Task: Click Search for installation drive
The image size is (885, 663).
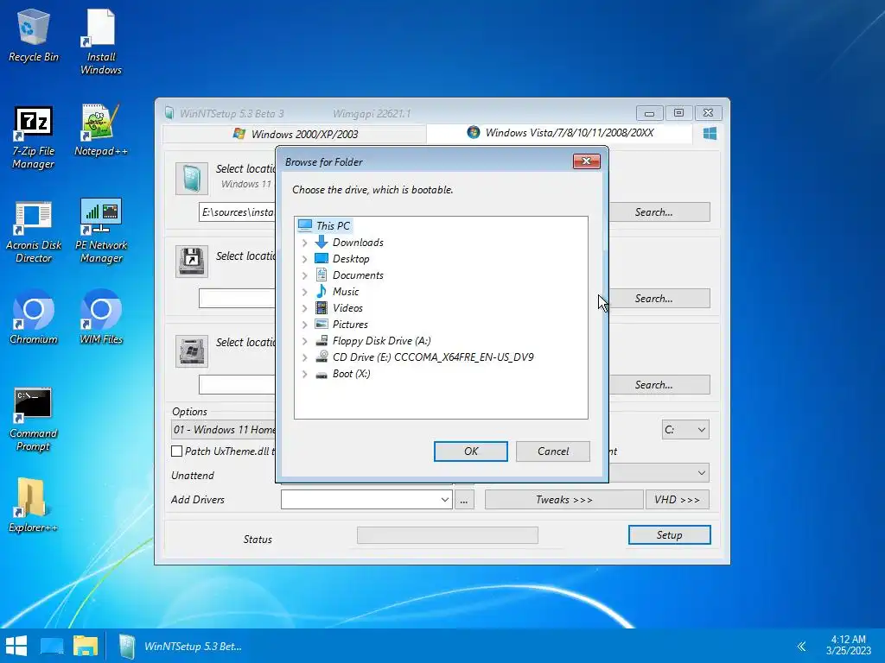Action: (659, 384)
